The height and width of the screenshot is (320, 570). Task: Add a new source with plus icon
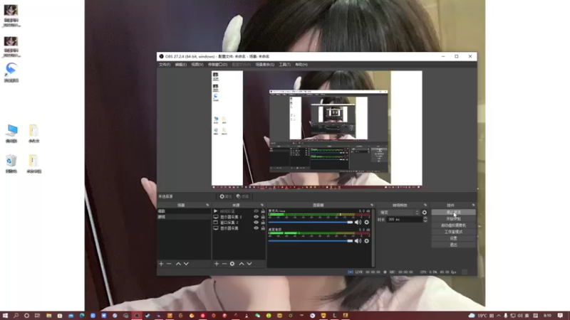tap(217, 264)
